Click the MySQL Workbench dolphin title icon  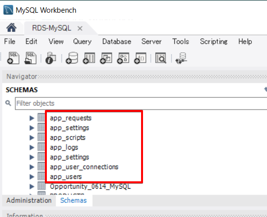point(8,10)
